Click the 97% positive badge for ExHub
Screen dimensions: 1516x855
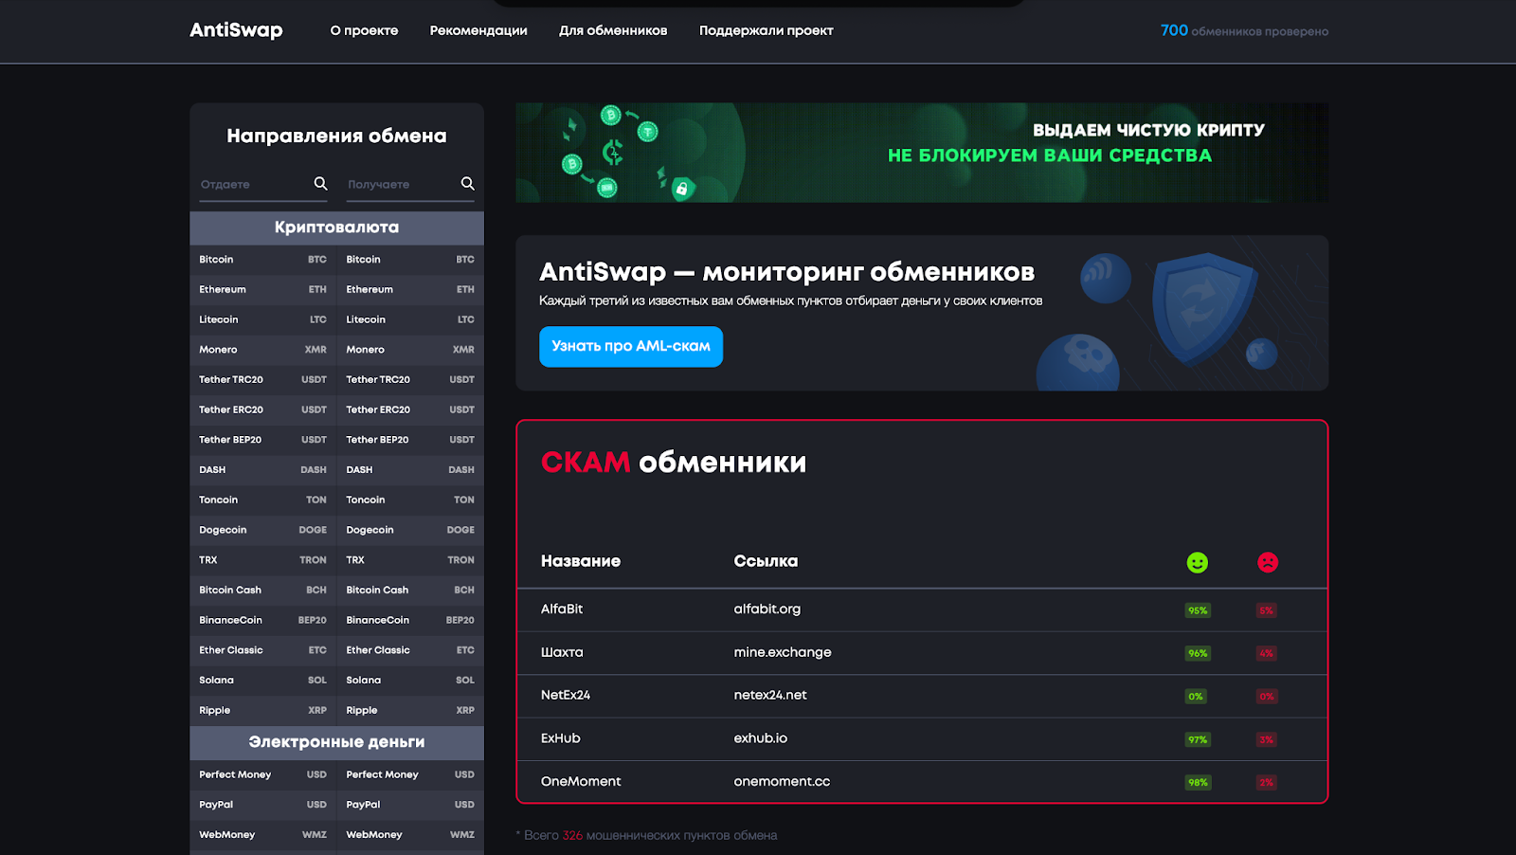1198,739
